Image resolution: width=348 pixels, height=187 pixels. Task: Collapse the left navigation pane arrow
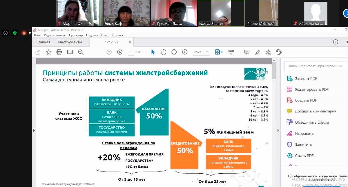(34, 131)
